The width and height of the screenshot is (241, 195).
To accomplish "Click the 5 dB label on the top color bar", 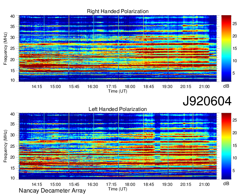I will click(234, 73).
